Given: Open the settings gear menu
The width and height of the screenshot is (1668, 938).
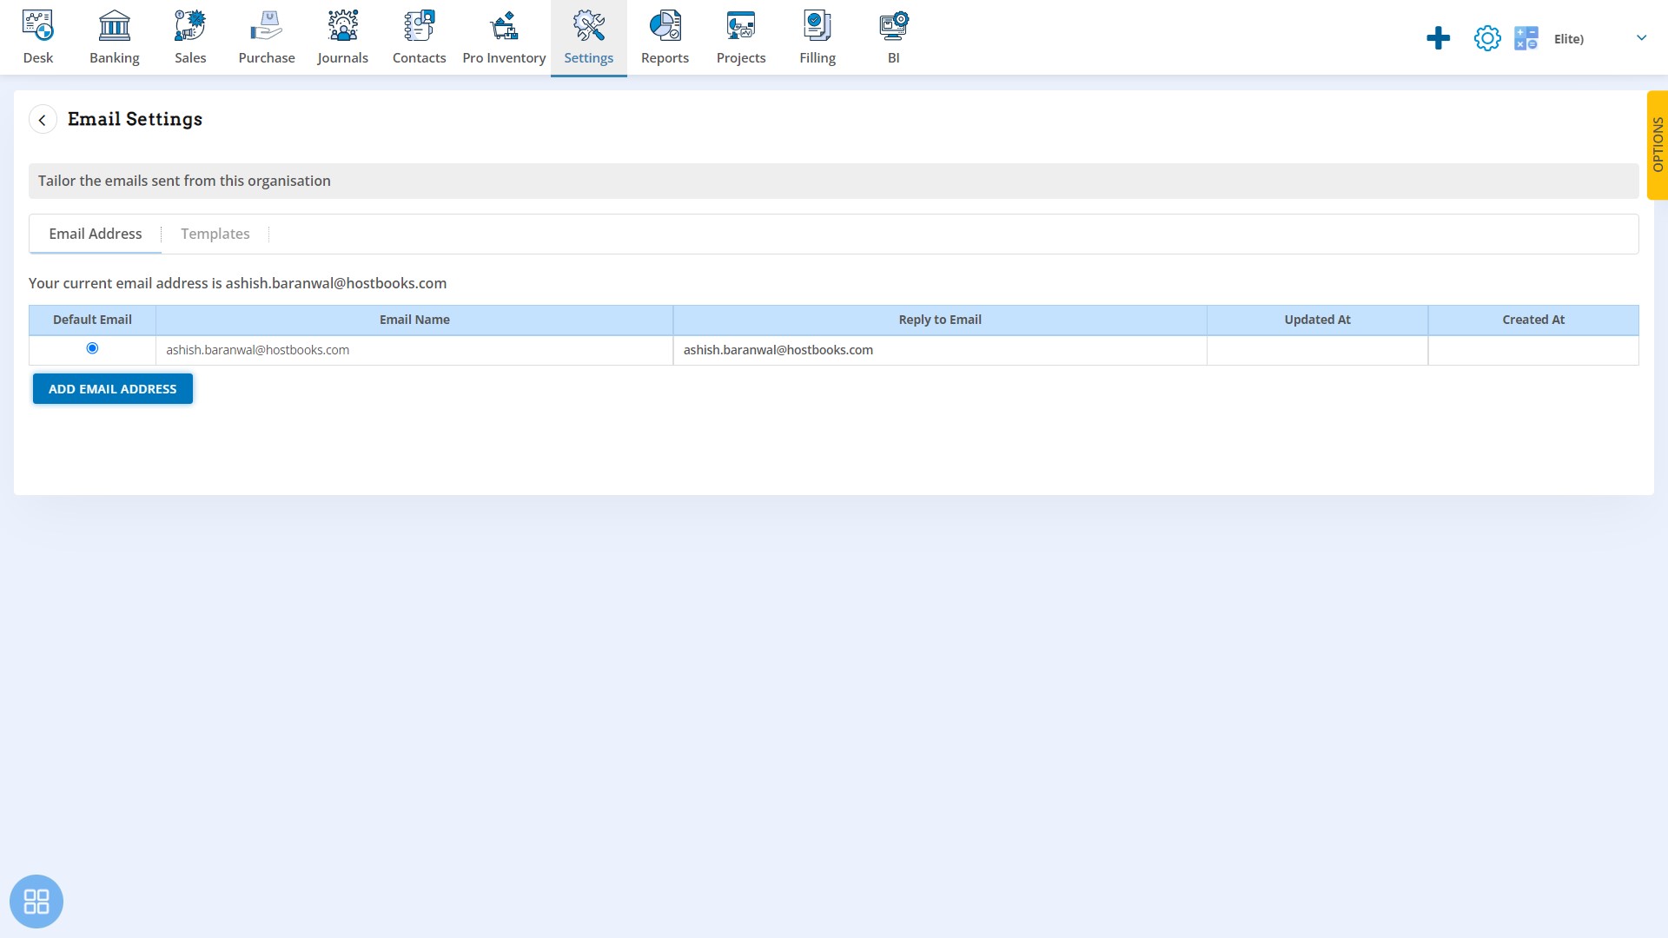Looking at the screenshot, I should point(1488,38).
